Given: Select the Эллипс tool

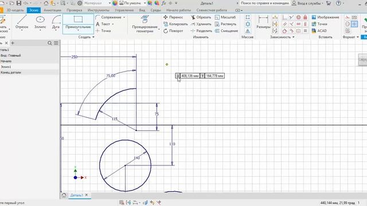Looking at the screenshot, I should pyautogui.click(x=40, y=22).
